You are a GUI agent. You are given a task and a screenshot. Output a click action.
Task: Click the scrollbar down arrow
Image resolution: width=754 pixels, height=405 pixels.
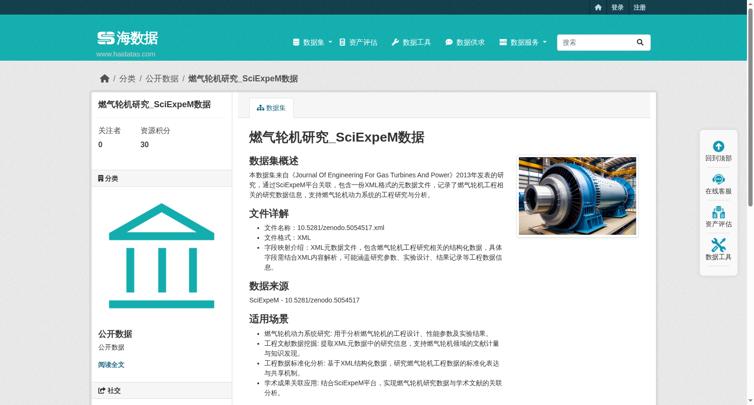pos(750,401)
